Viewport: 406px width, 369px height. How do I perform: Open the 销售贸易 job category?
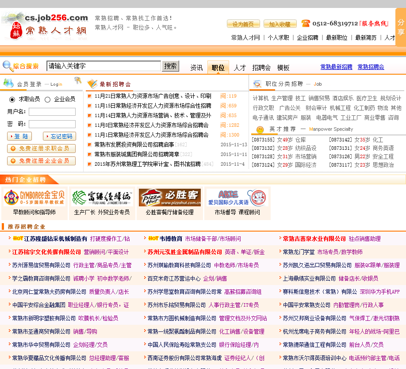click(x=319, y=99)
